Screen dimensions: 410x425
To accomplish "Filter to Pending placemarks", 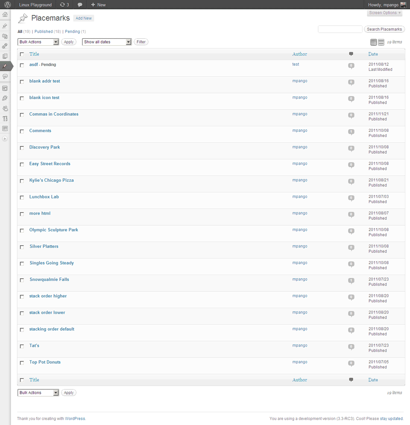I will tap(73, 32).
